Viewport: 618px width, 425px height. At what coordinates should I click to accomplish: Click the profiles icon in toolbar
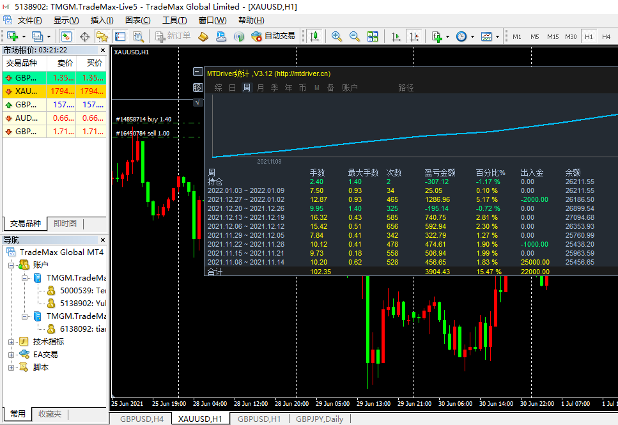coord(38,36)
